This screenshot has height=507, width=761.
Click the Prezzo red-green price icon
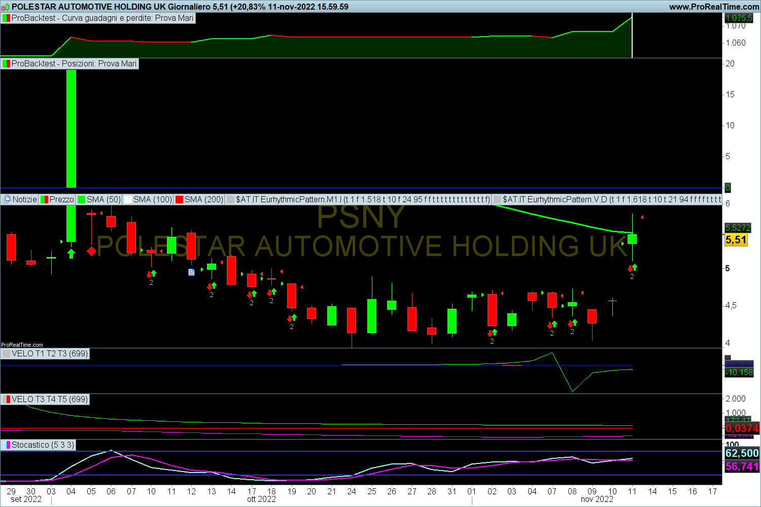click(44, 200)
